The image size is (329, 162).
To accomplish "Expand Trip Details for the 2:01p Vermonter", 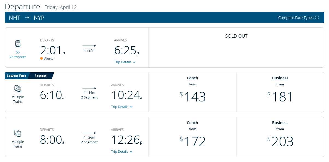I will [125, 62].
